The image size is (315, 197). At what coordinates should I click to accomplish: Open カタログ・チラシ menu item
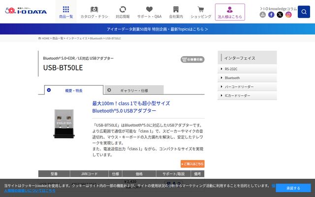[x=94, y=12]
